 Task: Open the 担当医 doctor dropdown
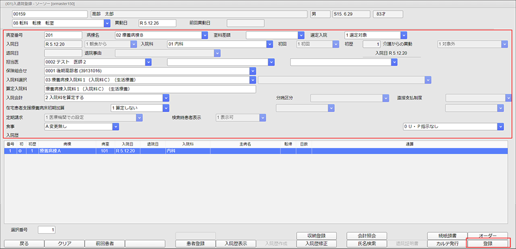(149, 62)
